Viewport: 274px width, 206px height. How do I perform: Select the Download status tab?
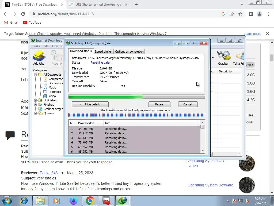[x=81, y=51]
